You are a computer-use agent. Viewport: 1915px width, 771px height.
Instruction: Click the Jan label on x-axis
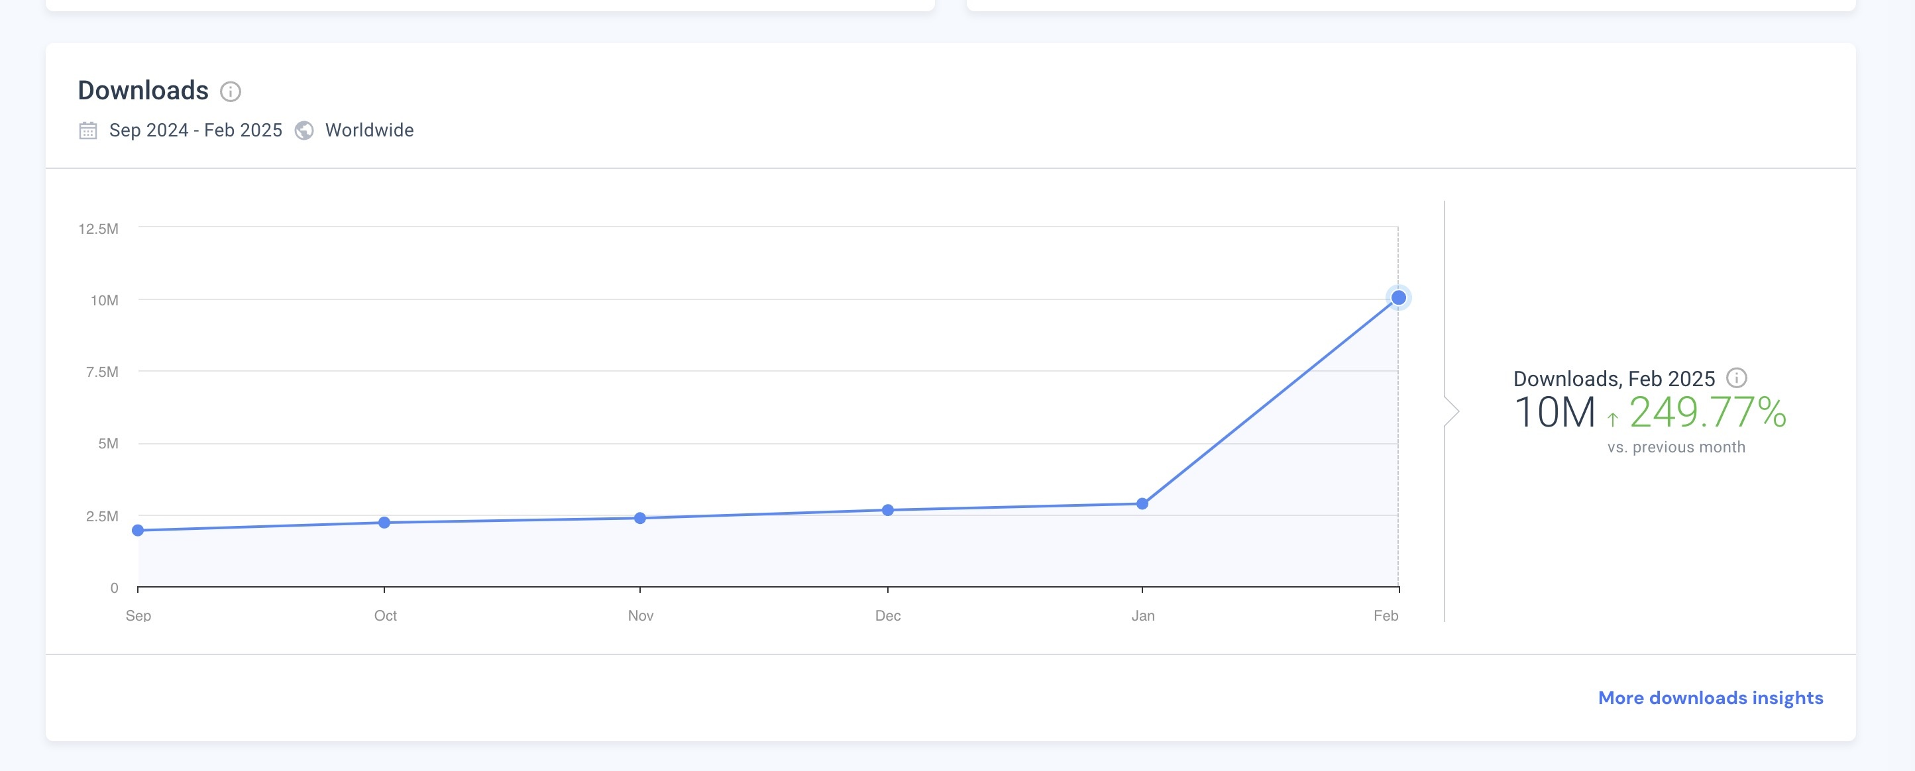click(x=1142, y=616)
